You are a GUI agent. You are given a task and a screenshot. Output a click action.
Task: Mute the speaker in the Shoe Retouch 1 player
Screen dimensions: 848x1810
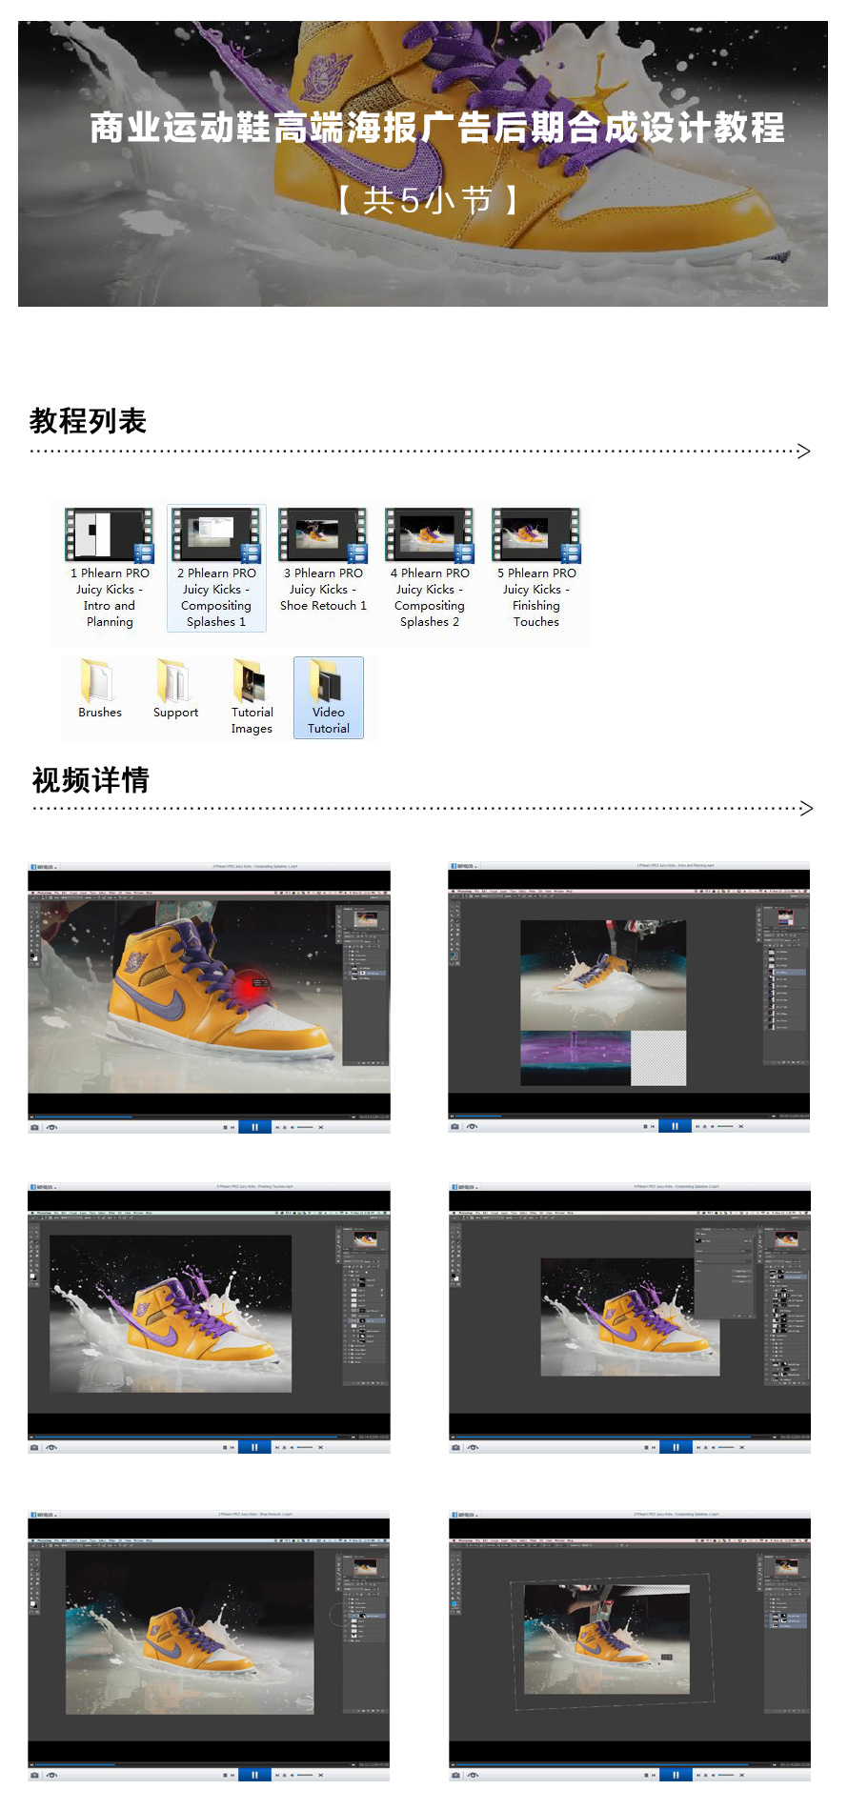tap(292, 1775)
